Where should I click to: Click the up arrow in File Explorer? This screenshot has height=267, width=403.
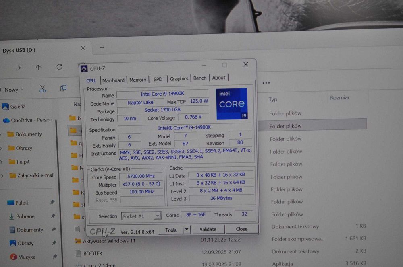click(38, 68)
